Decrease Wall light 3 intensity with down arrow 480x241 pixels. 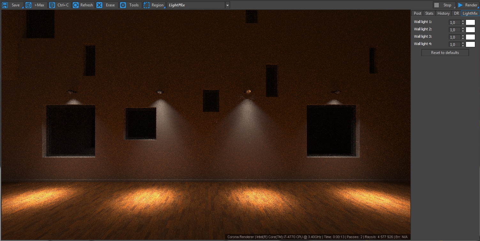coord(463,38)
